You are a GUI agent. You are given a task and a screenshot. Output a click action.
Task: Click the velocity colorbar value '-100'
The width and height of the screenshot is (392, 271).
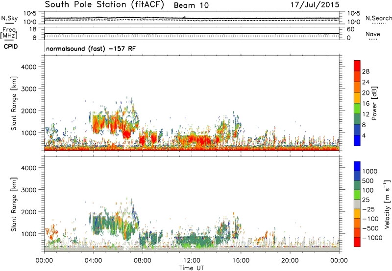(370, 219)
